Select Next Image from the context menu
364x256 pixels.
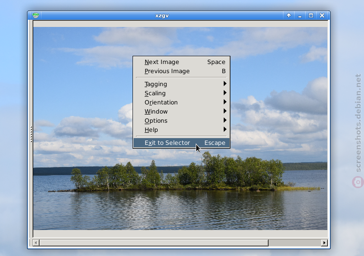(182, 62)
